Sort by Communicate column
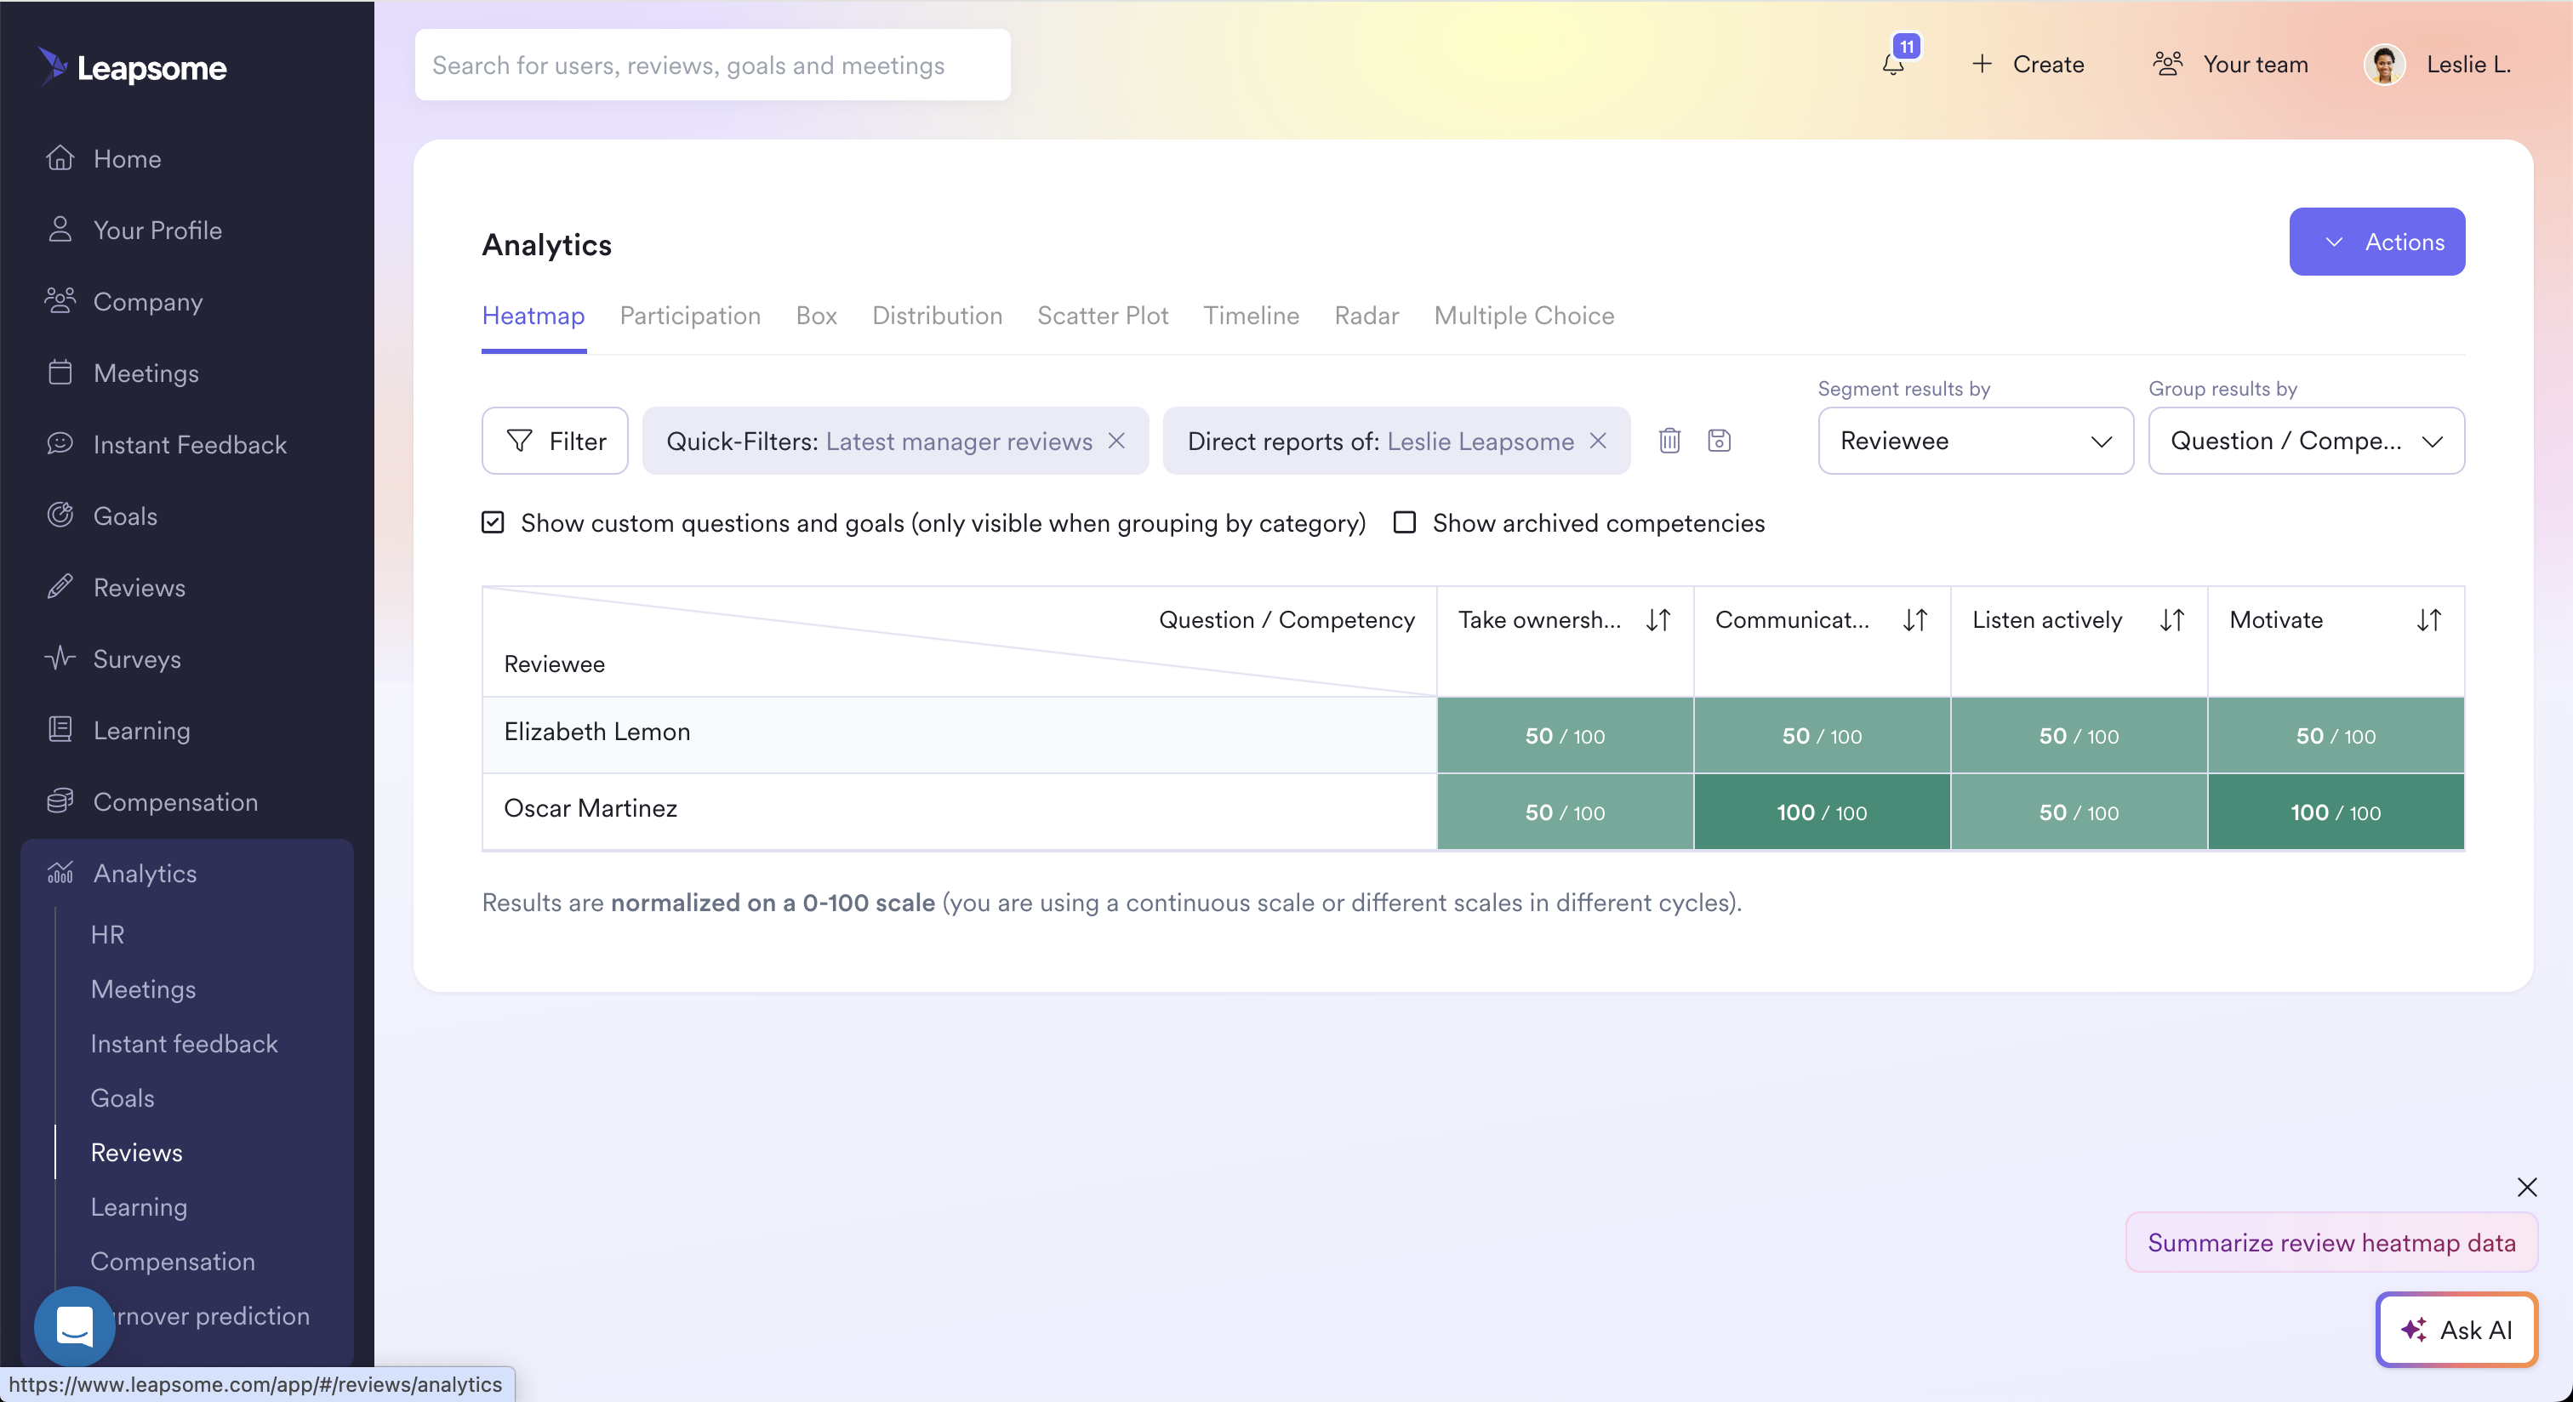 click(x=1914, y=620)
